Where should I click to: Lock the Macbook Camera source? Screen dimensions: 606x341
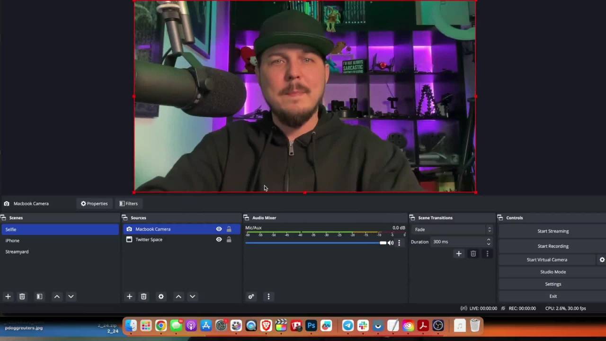(x=229, y=229)
